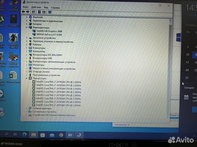Image resolution: width=197 pixels, height=147 pixels.
Task: Click the Device Manager taskbar button
Action: click(x=79, y=135)
